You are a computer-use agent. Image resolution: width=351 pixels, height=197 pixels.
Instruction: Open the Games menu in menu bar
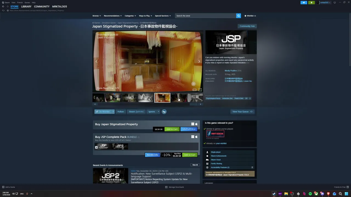click(x=27, y=2)
